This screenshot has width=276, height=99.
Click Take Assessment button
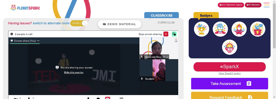pos(230,84)
